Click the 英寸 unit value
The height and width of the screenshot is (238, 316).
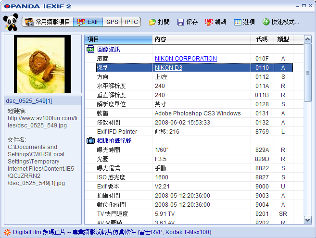[160, 104]
